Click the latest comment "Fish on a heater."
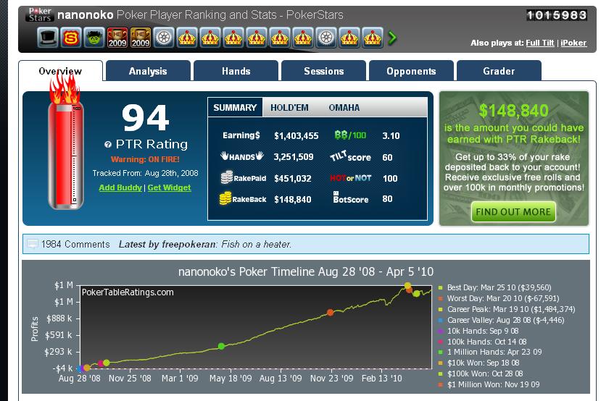The height and width of the screenshot is (401, 601). tap(257, 244)
